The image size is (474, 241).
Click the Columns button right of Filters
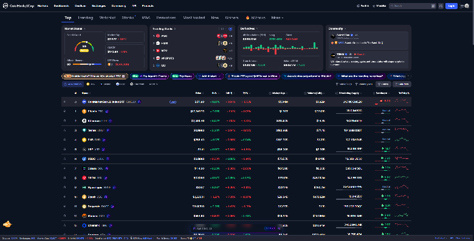point(402,84)
